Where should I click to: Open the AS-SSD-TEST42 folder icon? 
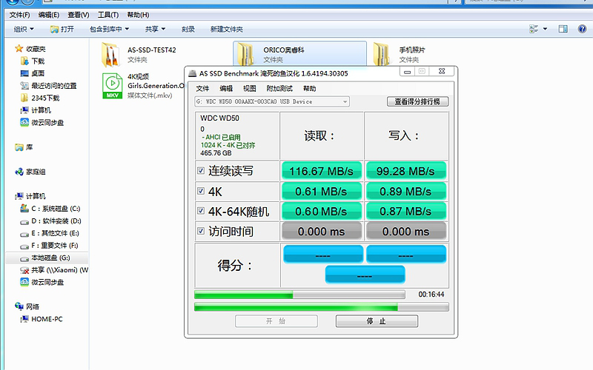tap(110, 54)
